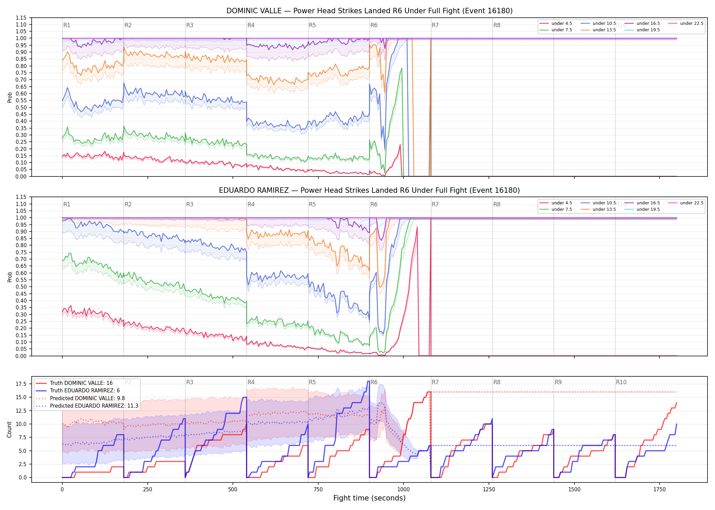Click the R5 round label in the middle chart
715x510 pixels.
click(312, 204)
